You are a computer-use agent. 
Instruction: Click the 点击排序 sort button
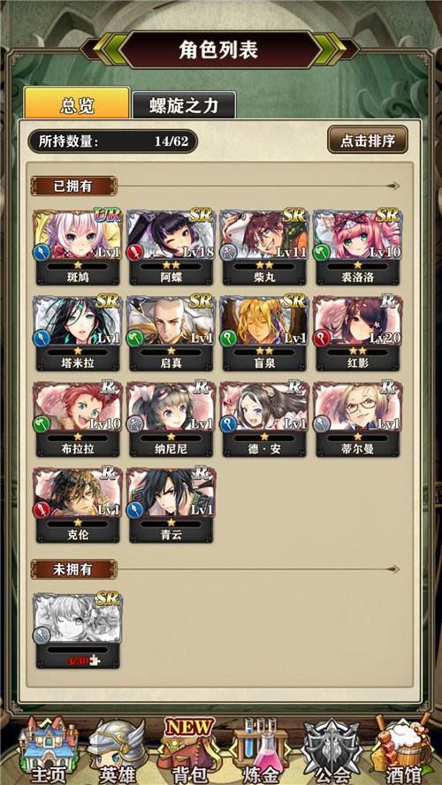(368, 141)
